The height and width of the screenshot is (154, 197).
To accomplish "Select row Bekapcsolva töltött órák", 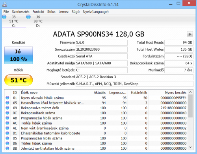I will [x=96, y=108].
